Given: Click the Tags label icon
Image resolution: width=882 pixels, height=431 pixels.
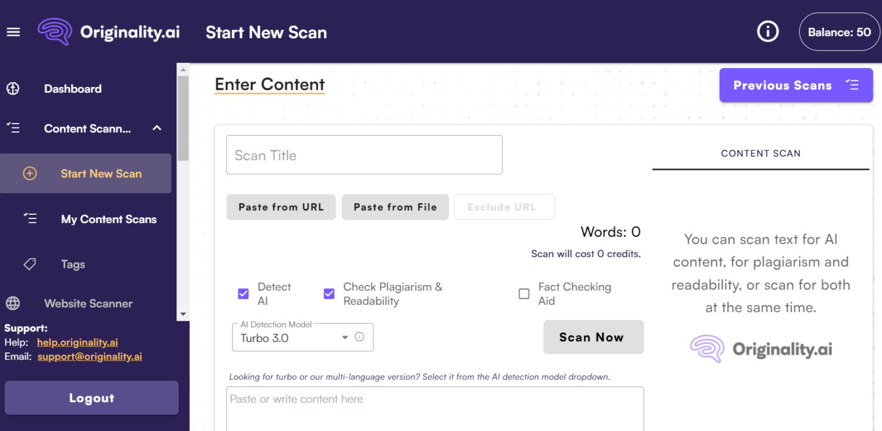Looking at the screenshot, I should click(29, 264).
